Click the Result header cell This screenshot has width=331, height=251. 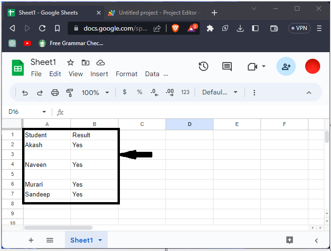tap(95, 135)
